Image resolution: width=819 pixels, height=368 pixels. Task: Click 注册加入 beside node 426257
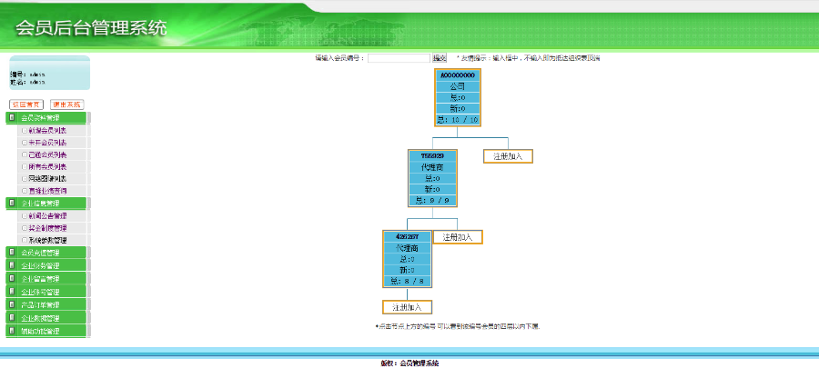pyautogui.click(x=458, y=236)
